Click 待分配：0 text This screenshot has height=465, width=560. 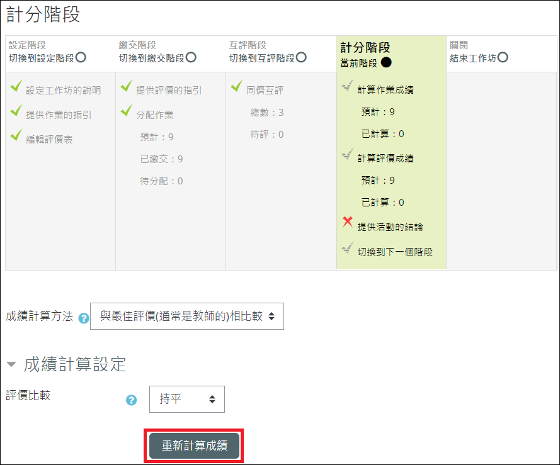(161, 181)
